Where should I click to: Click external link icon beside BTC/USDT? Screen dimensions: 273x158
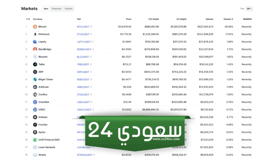click(91, 27)
